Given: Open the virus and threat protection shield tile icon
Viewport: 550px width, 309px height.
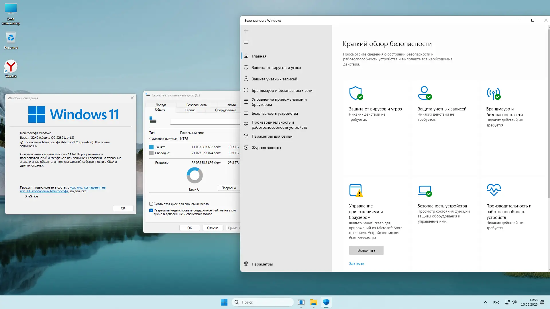Looking at the screenshot, I should 356,93.
